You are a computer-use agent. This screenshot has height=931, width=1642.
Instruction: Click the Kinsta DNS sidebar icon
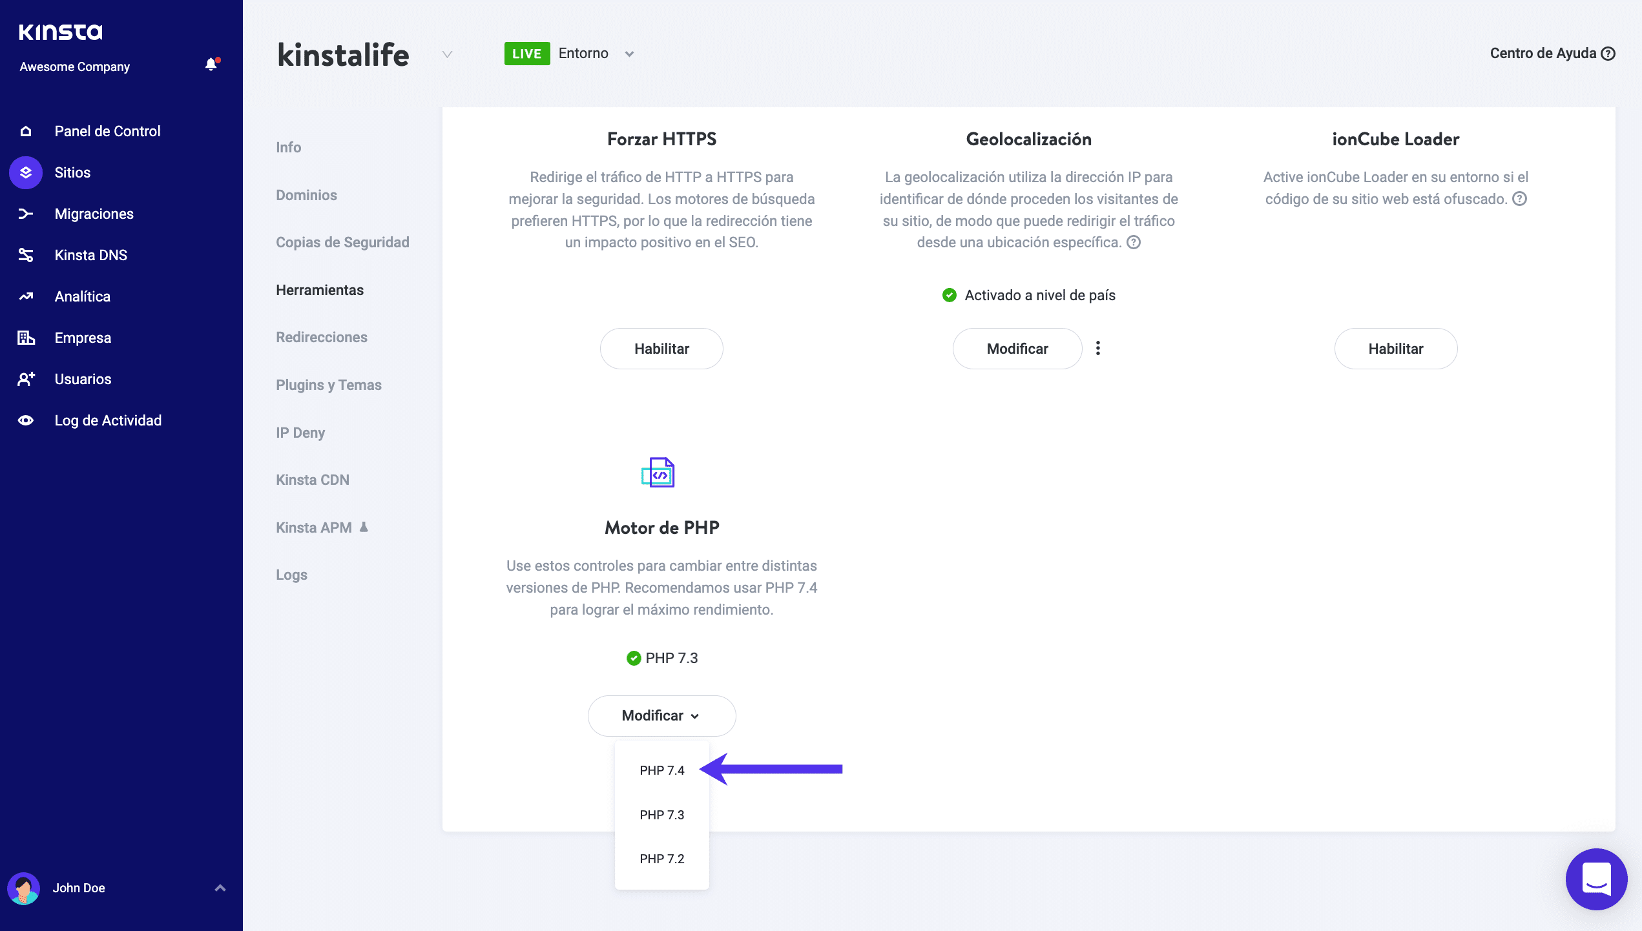(x=26, y=255)
